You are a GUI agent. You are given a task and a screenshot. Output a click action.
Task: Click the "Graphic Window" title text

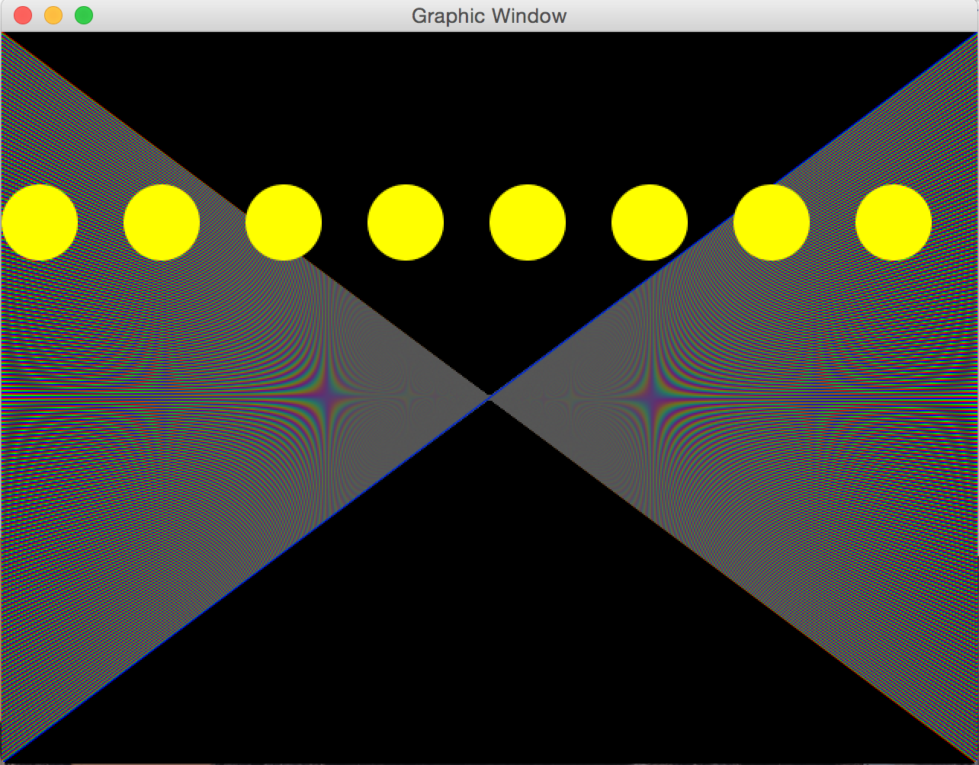pos(489,15)
